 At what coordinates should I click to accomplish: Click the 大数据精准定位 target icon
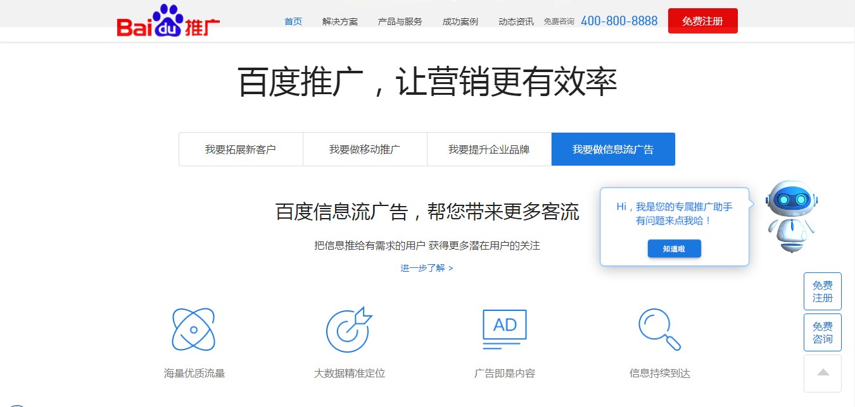(x=348, y=330)
